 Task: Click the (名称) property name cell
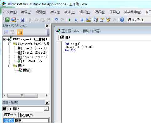coord(8,120)
